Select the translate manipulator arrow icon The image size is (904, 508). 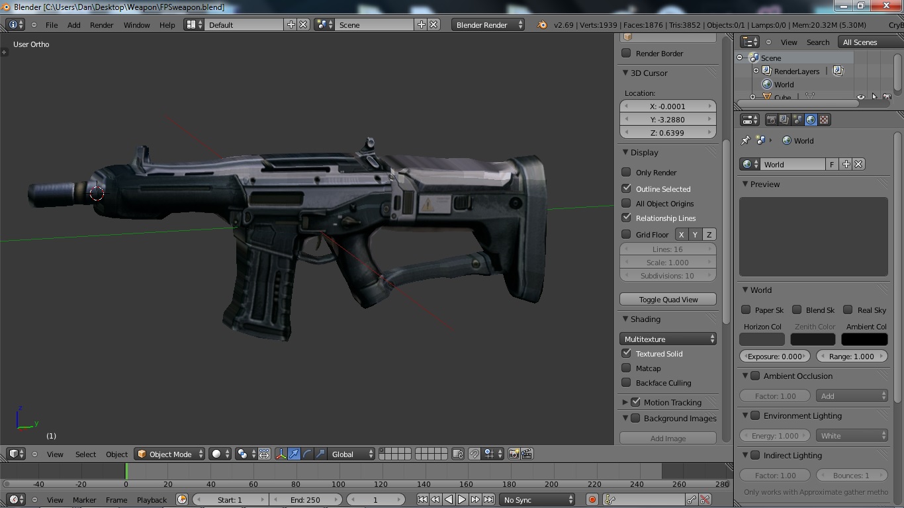coord(294,454)
